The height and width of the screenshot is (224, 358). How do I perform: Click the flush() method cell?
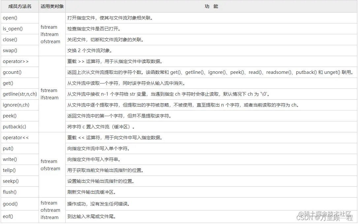20,192
